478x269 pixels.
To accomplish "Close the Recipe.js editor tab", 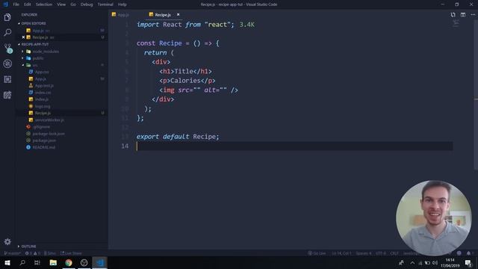I will [x=178, y=15].
